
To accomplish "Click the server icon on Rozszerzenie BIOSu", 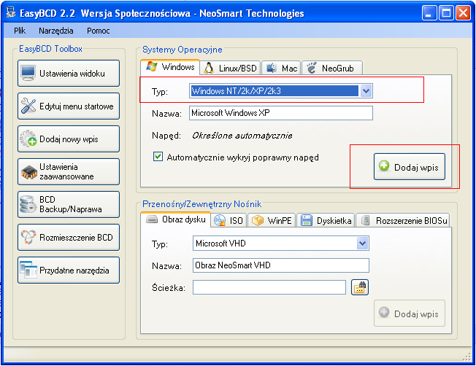I will [366, 220].
